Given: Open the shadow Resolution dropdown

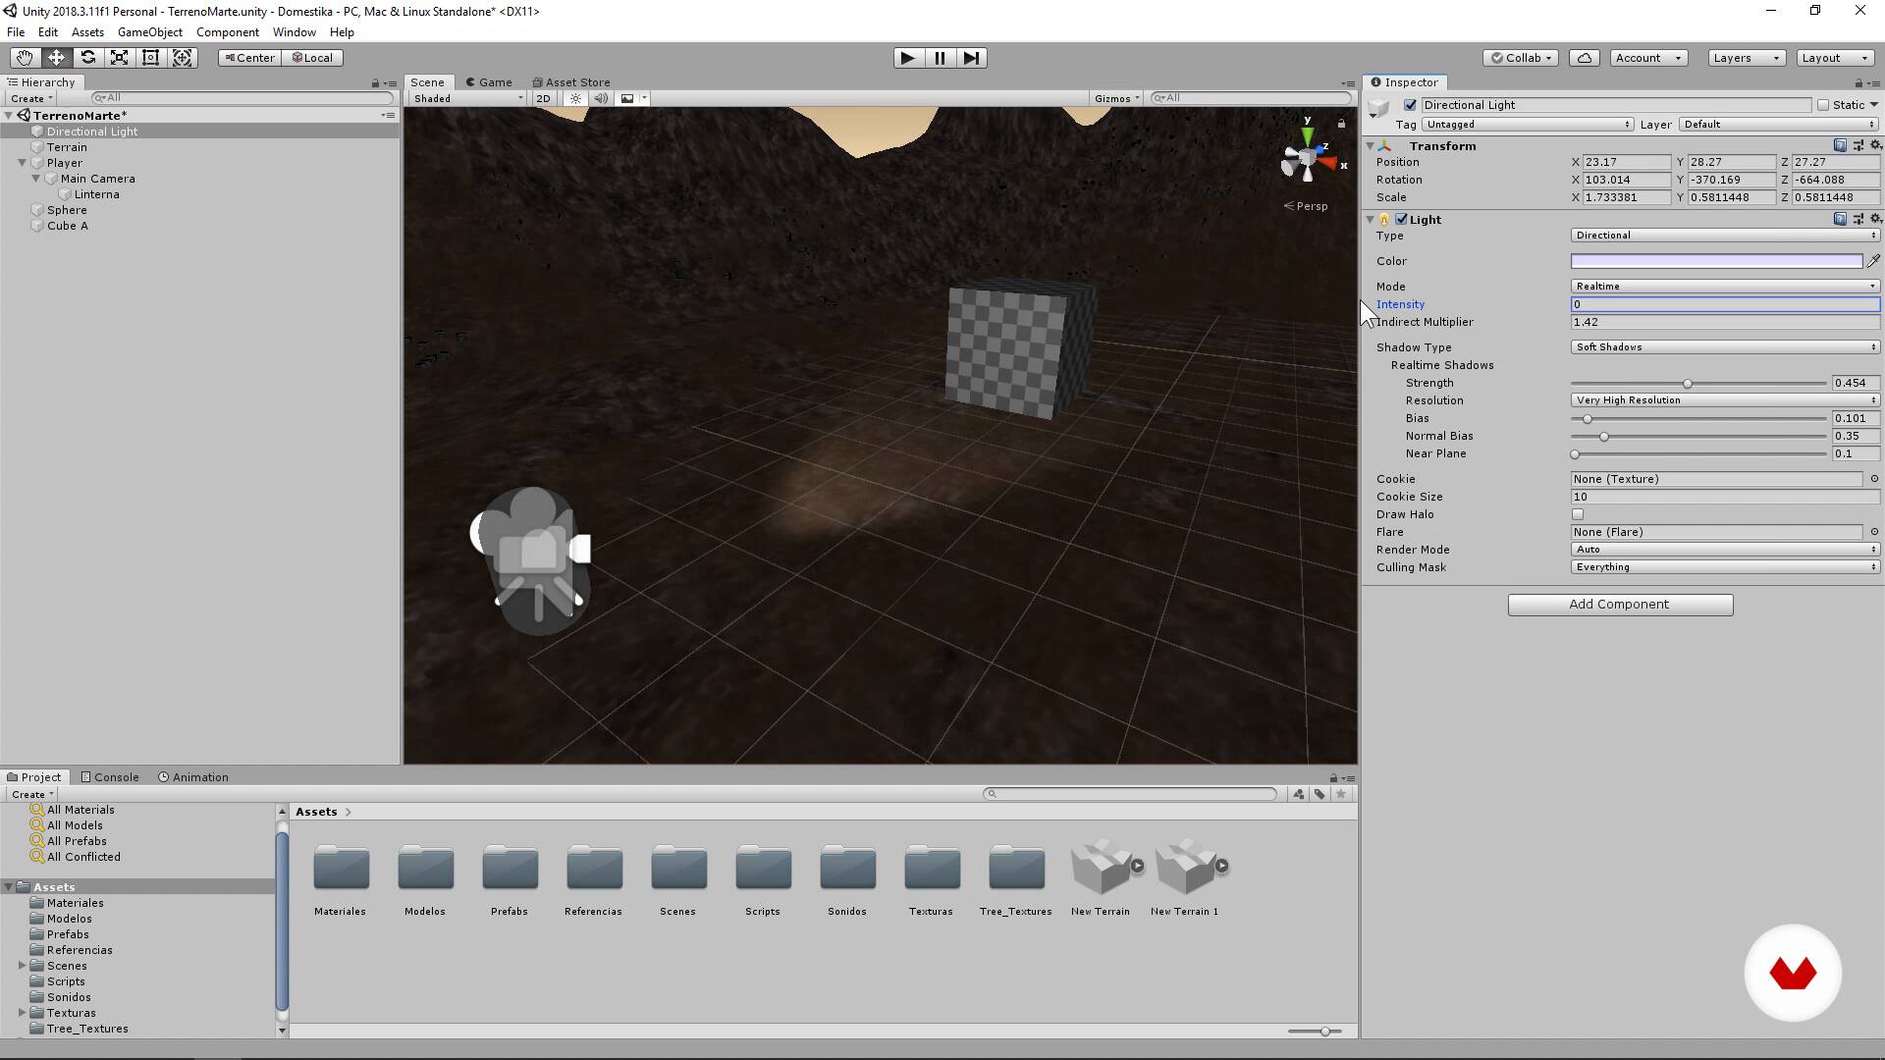Looking at the screenshot, I should (x=1725, y=400).
